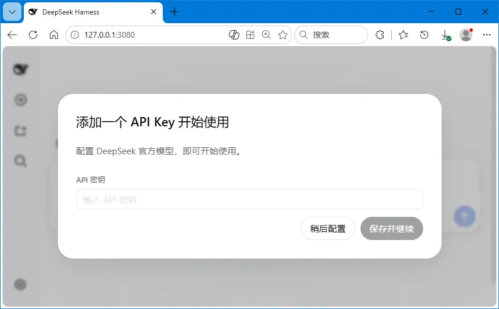
Task: Click the user profile avatar
Action: point(466,35)
